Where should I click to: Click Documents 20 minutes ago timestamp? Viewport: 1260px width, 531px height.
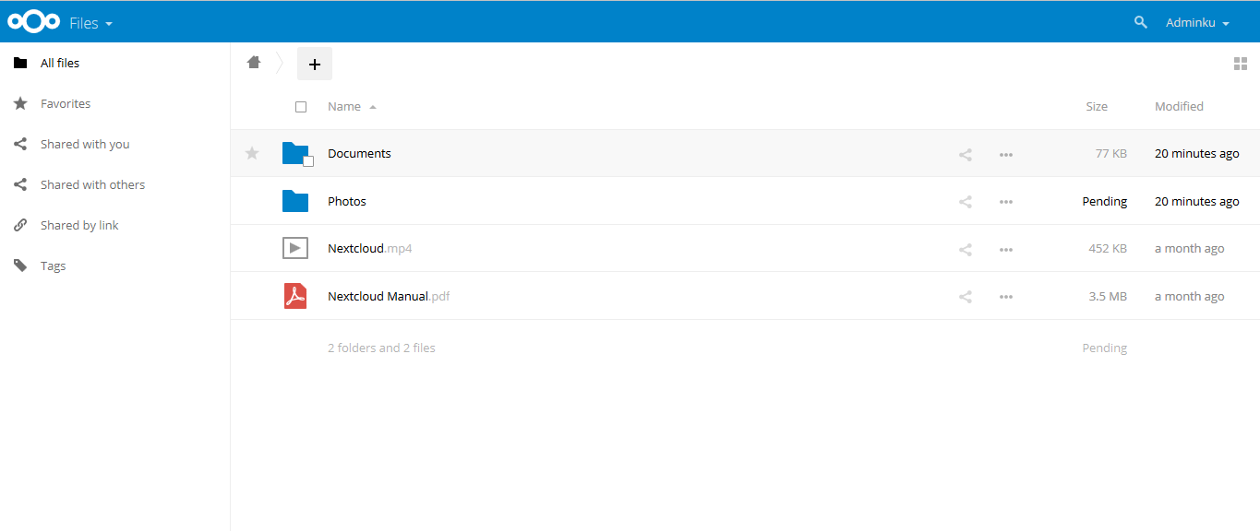click(1197, 154)
